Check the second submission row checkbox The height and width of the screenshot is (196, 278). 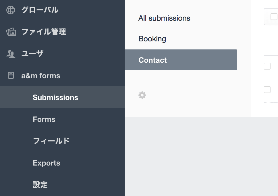(267, 90)
